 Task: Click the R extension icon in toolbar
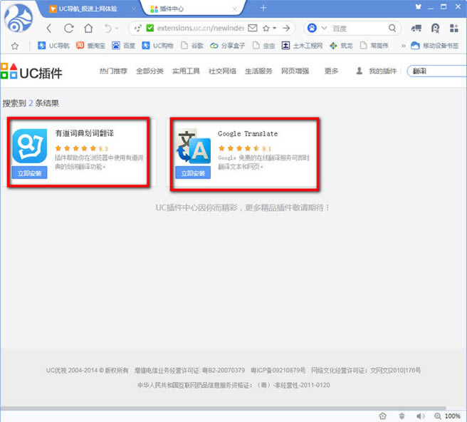tap(436, 29)
